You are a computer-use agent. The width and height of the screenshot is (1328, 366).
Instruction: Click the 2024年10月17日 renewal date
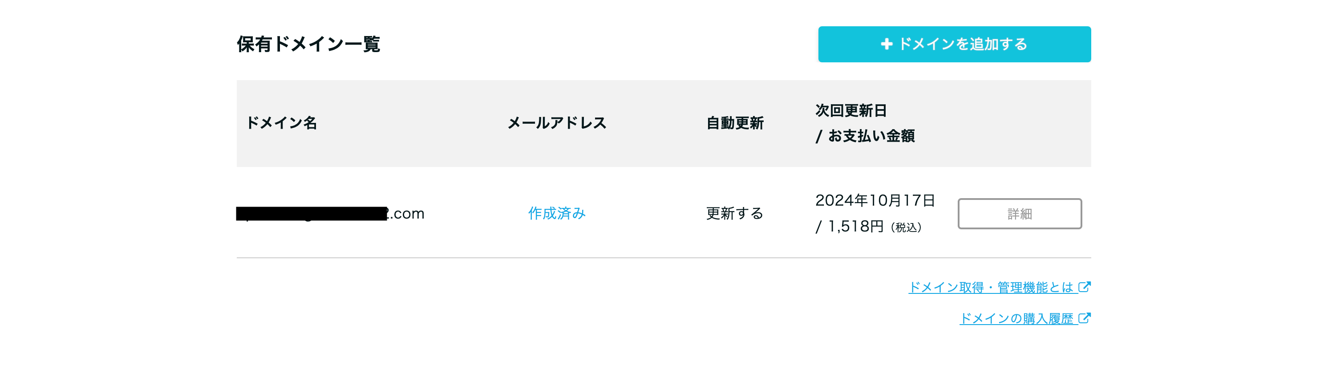click(875, 200)
